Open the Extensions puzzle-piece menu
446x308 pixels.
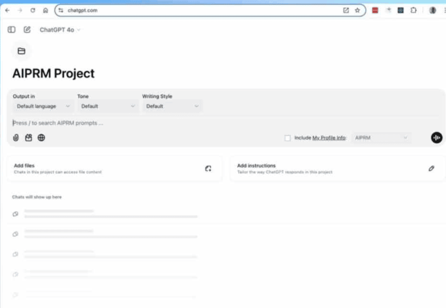tap(414, 10)
